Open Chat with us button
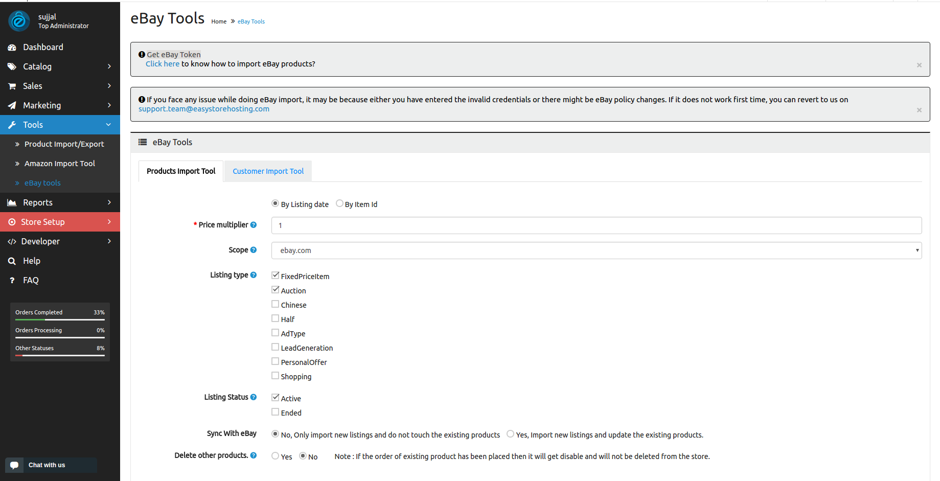 tap(51, 465)
